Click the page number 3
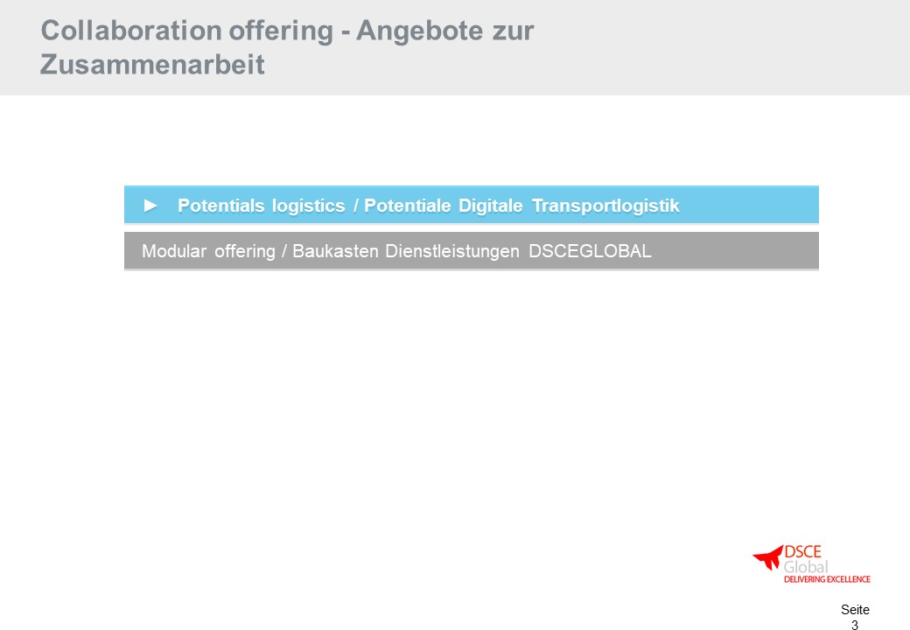The image size is (910, 630). (x=855, y=625)
